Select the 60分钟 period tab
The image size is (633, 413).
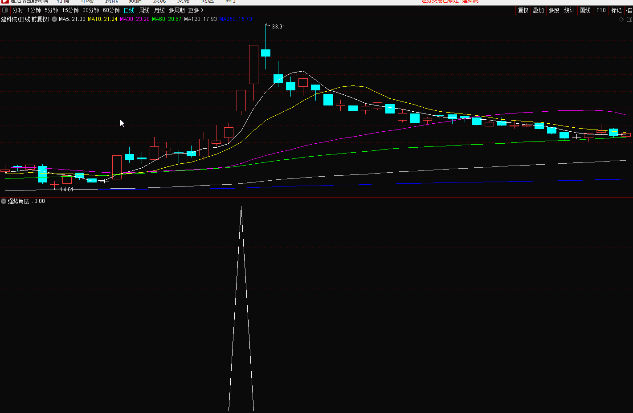111,10
